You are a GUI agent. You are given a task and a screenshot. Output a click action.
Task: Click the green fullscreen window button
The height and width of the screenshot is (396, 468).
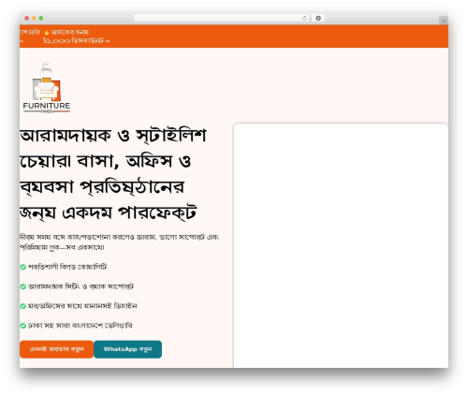pyautogui.click(x=41, y=19)
